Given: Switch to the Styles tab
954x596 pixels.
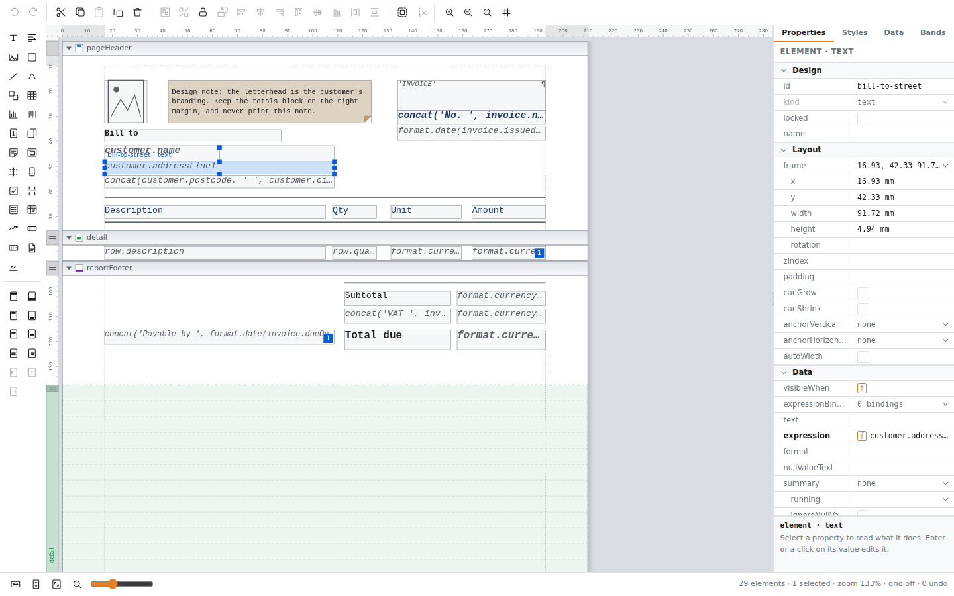Looking at the screenshot, I should pos(855,32).
